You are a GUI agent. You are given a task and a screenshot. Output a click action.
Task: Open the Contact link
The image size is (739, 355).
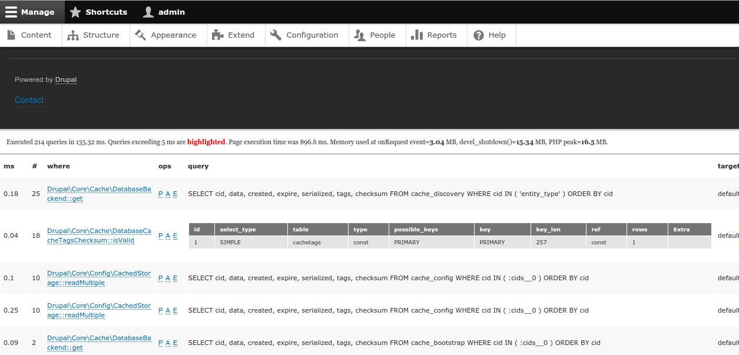(29, 100)
